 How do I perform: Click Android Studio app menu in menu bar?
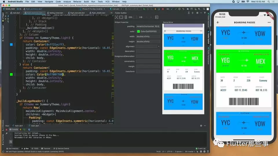point(15,2)
